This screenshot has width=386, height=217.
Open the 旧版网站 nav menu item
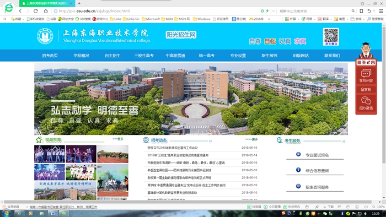coord(301,56)
